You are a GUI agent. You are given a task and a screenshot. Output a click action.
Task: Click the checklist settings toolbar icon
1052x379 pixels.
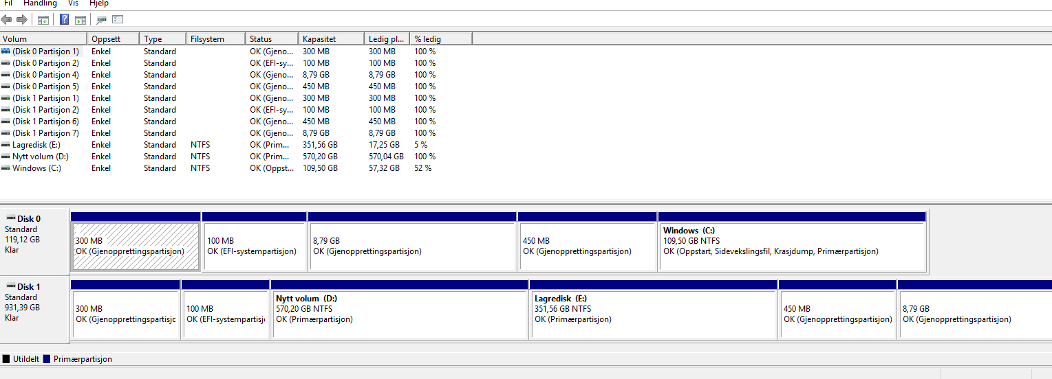coord(117,19)
